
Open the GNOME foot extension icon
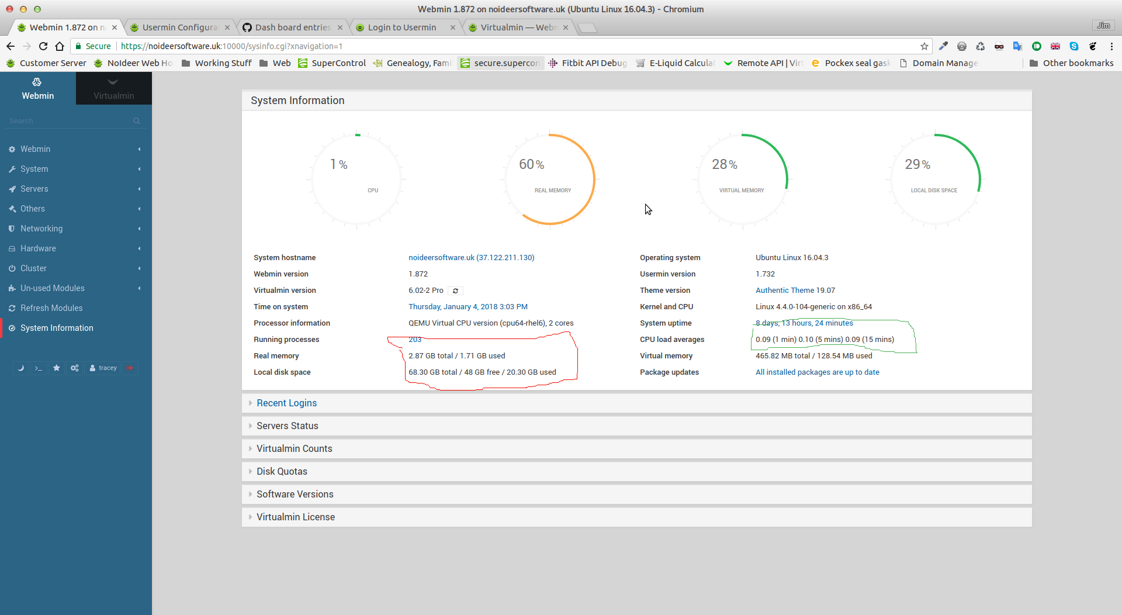[1093, 46]
